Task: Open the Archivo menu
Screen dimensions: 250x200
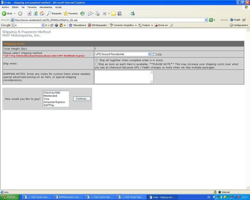Action: click(x=5, y=7)
